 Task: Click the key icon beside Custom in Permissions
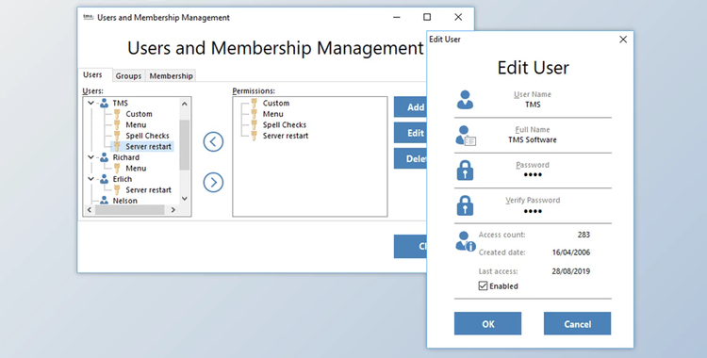255,104
